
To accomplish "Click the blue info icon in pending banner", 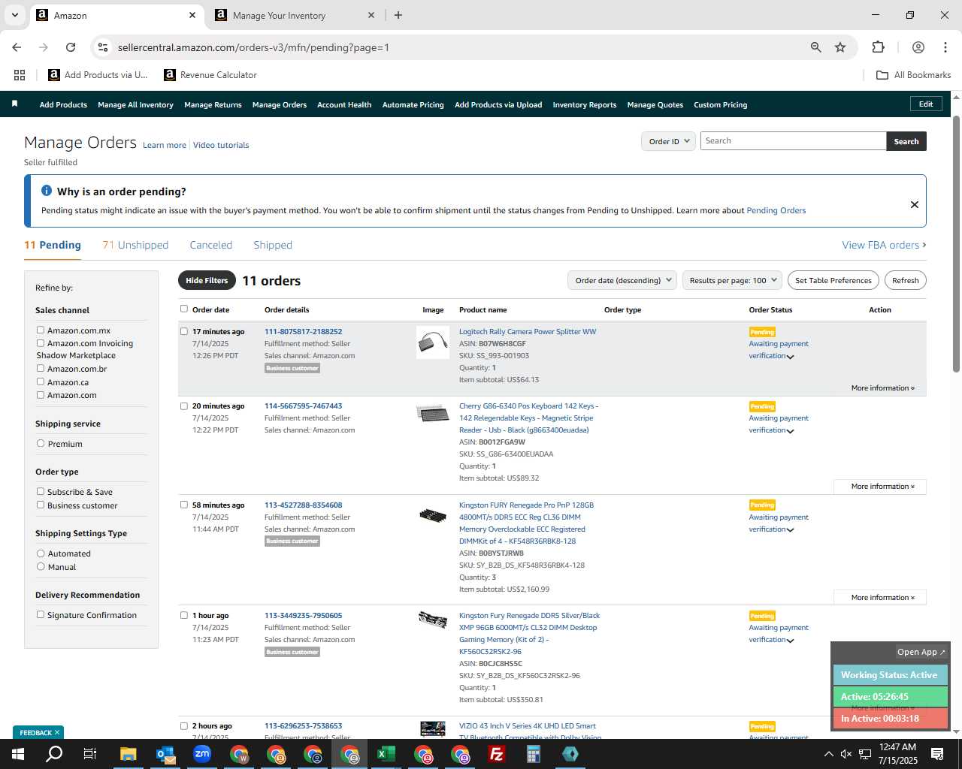I will tap(47, 191).
